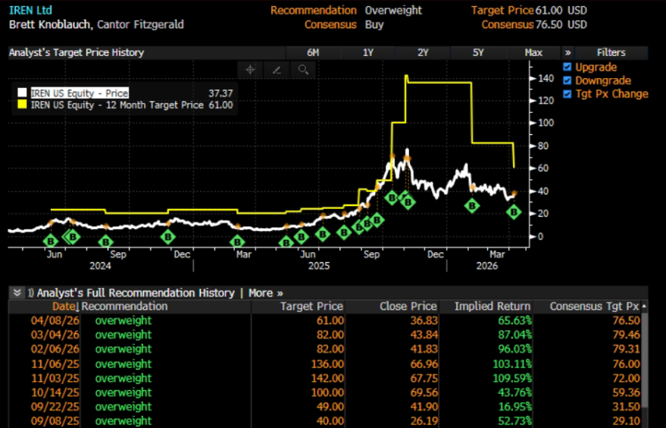
Task: Toggle the Downgrade checkbox
Action: tap(567, 80)
